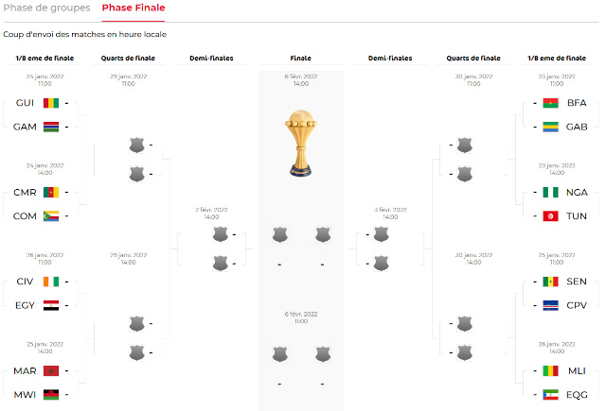606x411 pixels.
Task: Switch to Phase de groupes tab
Action: pyautogui.click(x=47, y=8)
